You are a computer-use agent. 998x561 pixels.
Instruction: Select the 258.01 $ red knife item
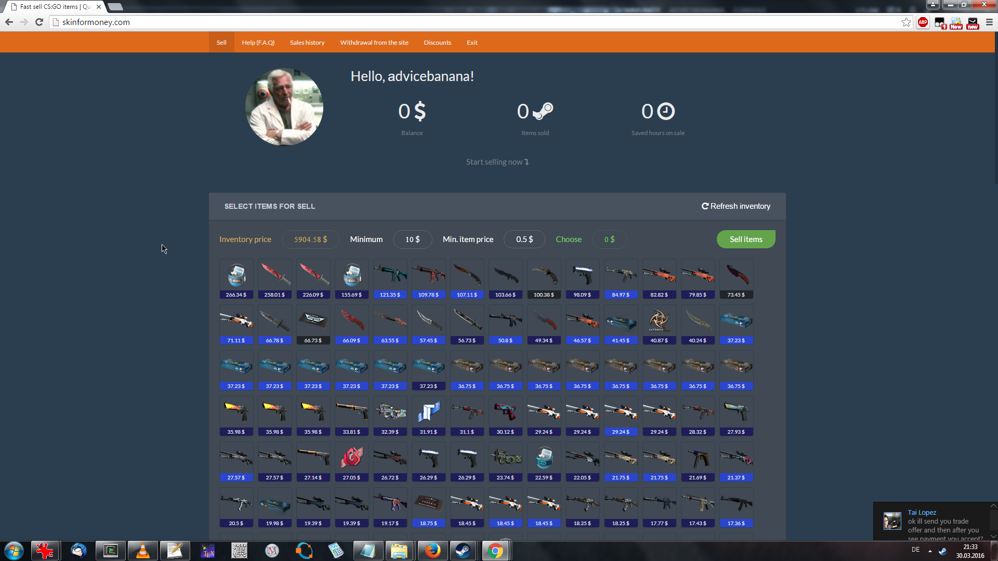click(x=275, y=279)
